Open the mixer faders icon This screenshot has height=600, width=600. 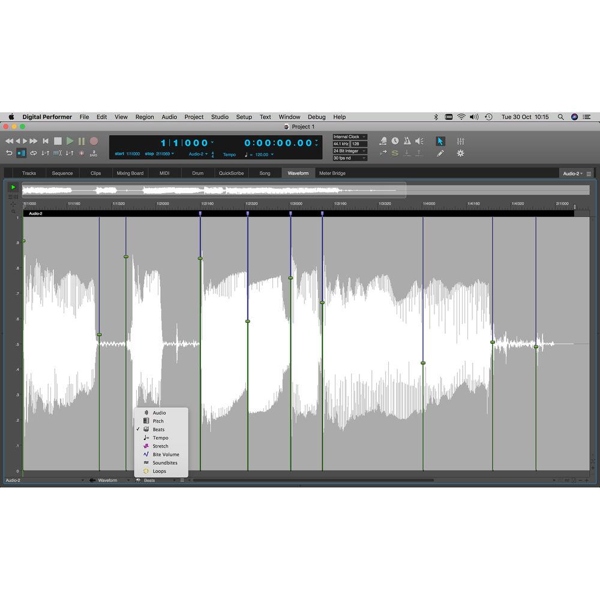click(461, 141)
